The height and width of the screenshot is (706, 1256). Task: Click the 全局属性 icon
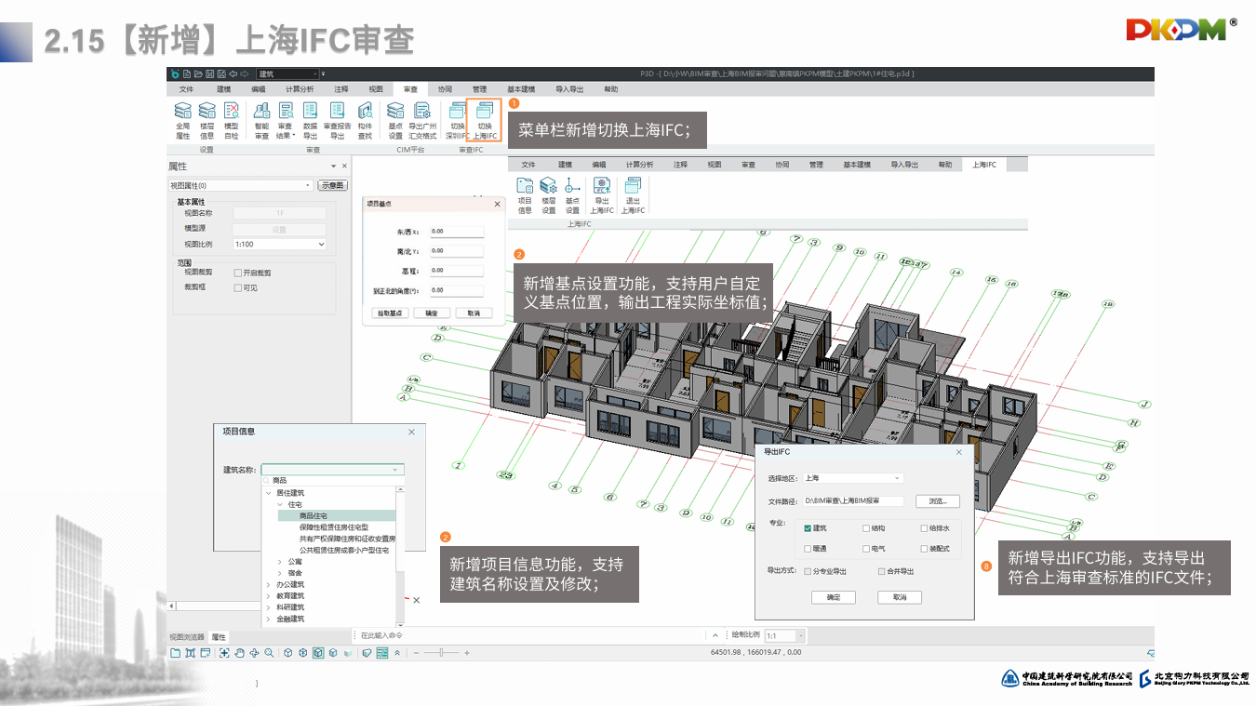click(182, 120)
